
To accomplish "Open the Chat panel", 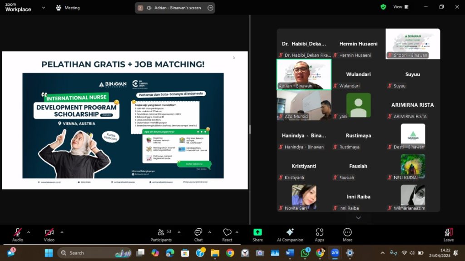I will [198, 234].
